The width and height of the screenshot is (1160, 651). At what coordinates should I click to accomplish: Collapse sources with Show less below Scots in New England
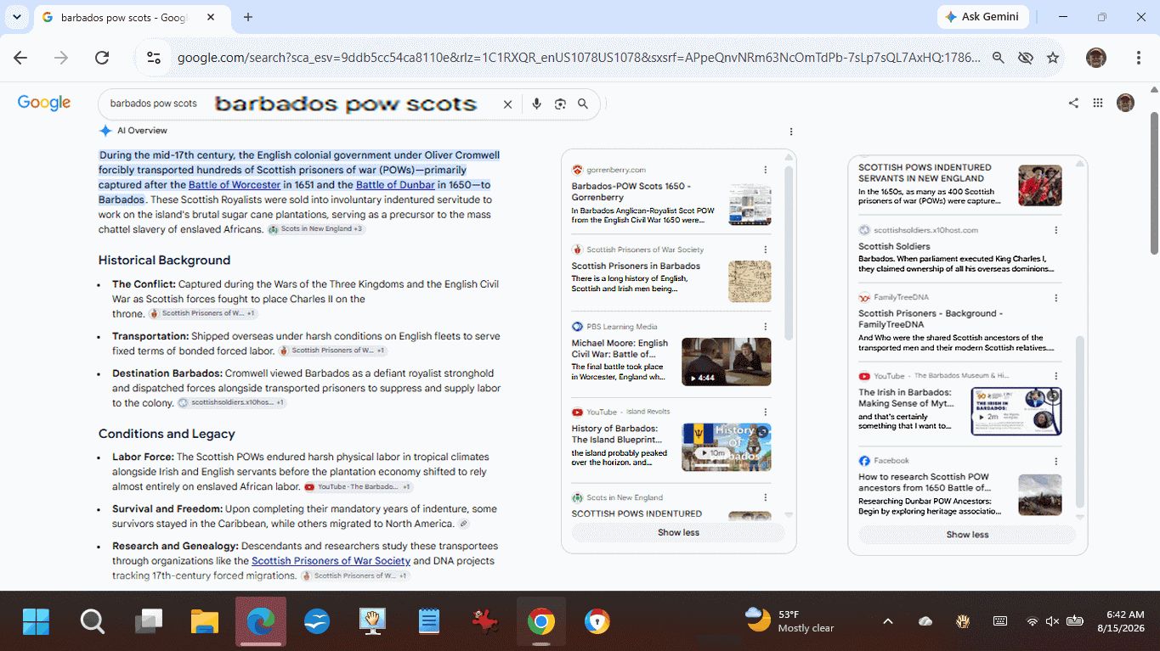point(678,532)
